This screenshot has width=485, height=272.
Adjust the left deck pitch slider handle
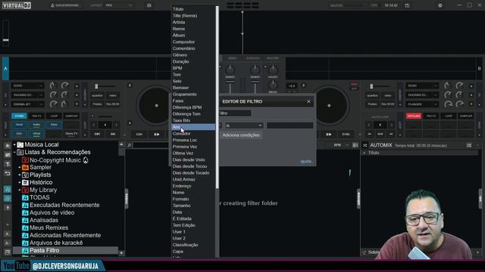[x=96, y=86]
